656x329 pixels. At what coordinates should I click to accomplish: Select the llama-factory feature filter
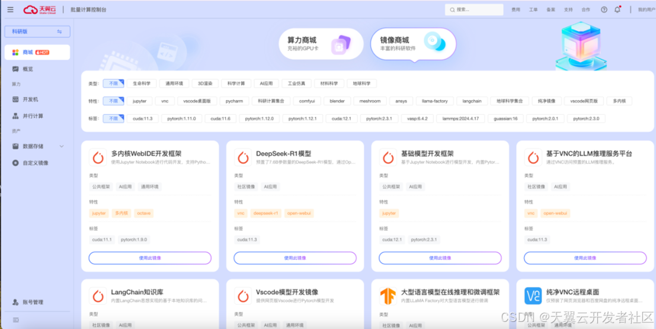[x=435, y=101]
